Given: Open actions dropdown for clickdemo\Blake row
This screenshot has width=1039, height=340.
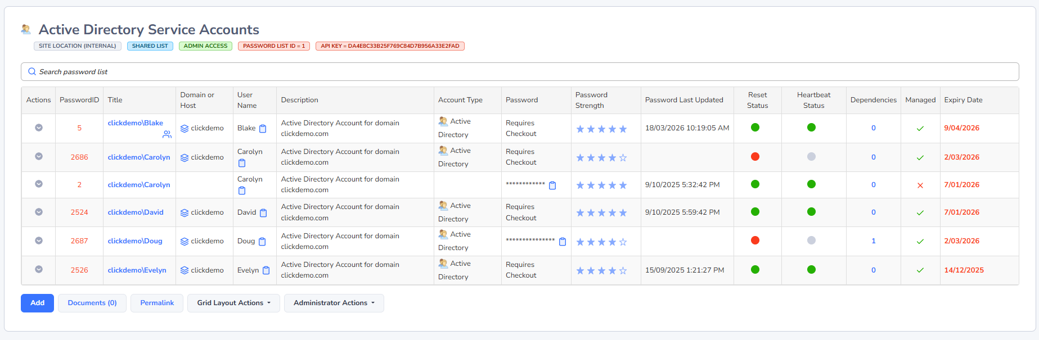Looking at the screenshot, I should (39, 128).
